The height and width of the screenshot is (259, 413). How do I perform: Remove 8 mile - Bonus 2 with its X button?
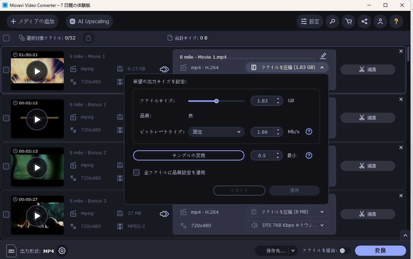[401, 147]
